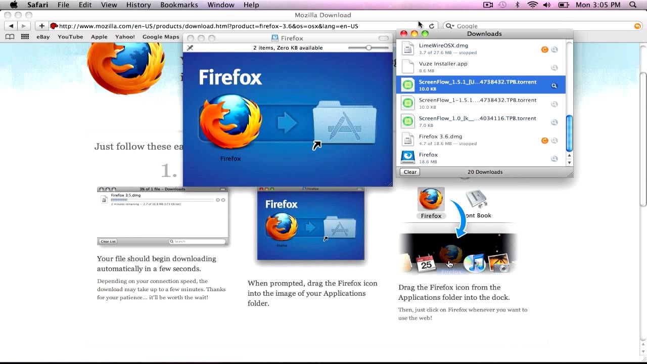Select the Firefox 3.6.dmg download row
The height and width of the screenshot is (364, 647).
click(481, 140)
